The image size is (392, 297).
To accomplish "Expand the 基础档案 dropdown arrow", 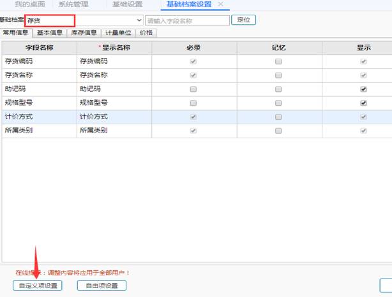I will click(139, 20).
